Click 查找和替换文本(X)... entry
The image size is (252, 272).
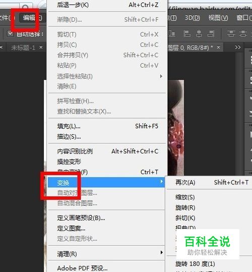(107, 112)
